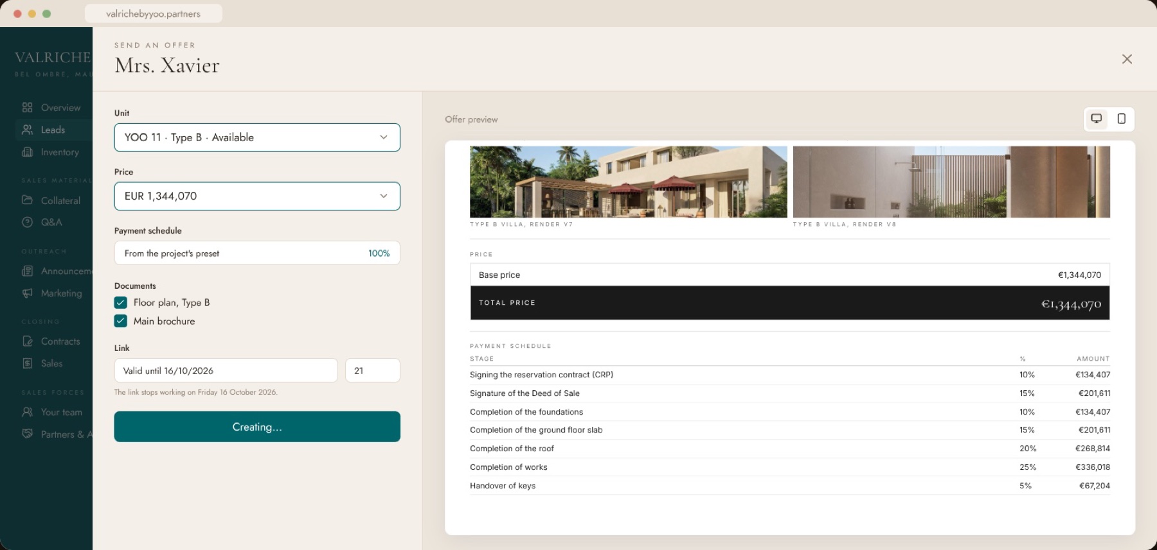Viewport: 1157px width, 550px height.
Task: Click the Q&A question mark icon
Action: 27,222
